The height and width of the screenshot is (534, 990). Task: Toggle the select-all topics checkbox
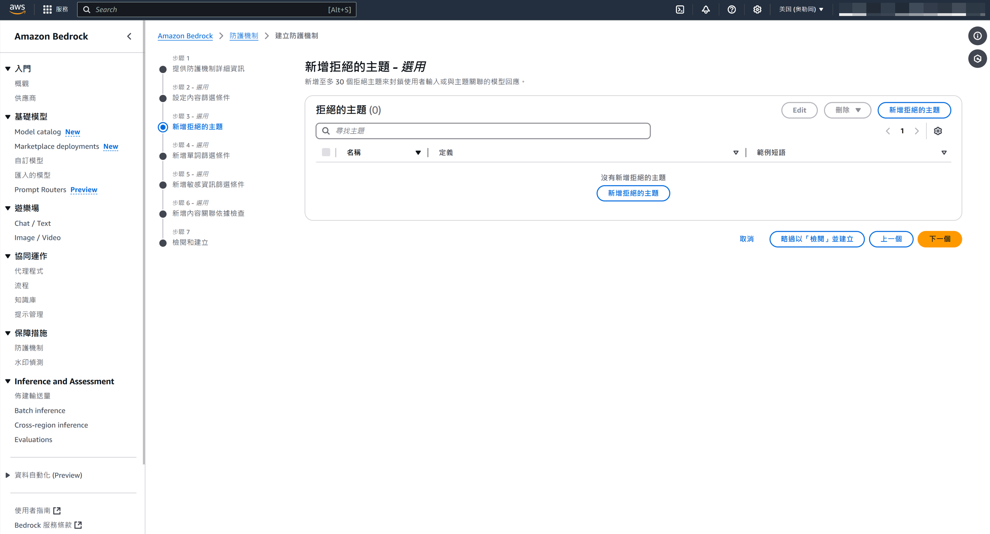tap(326, 152)
